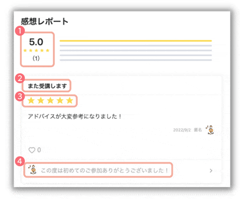Click the lowest gray rating bar
The width and height of the screenshot is (244, 199).
pos(135,60)
